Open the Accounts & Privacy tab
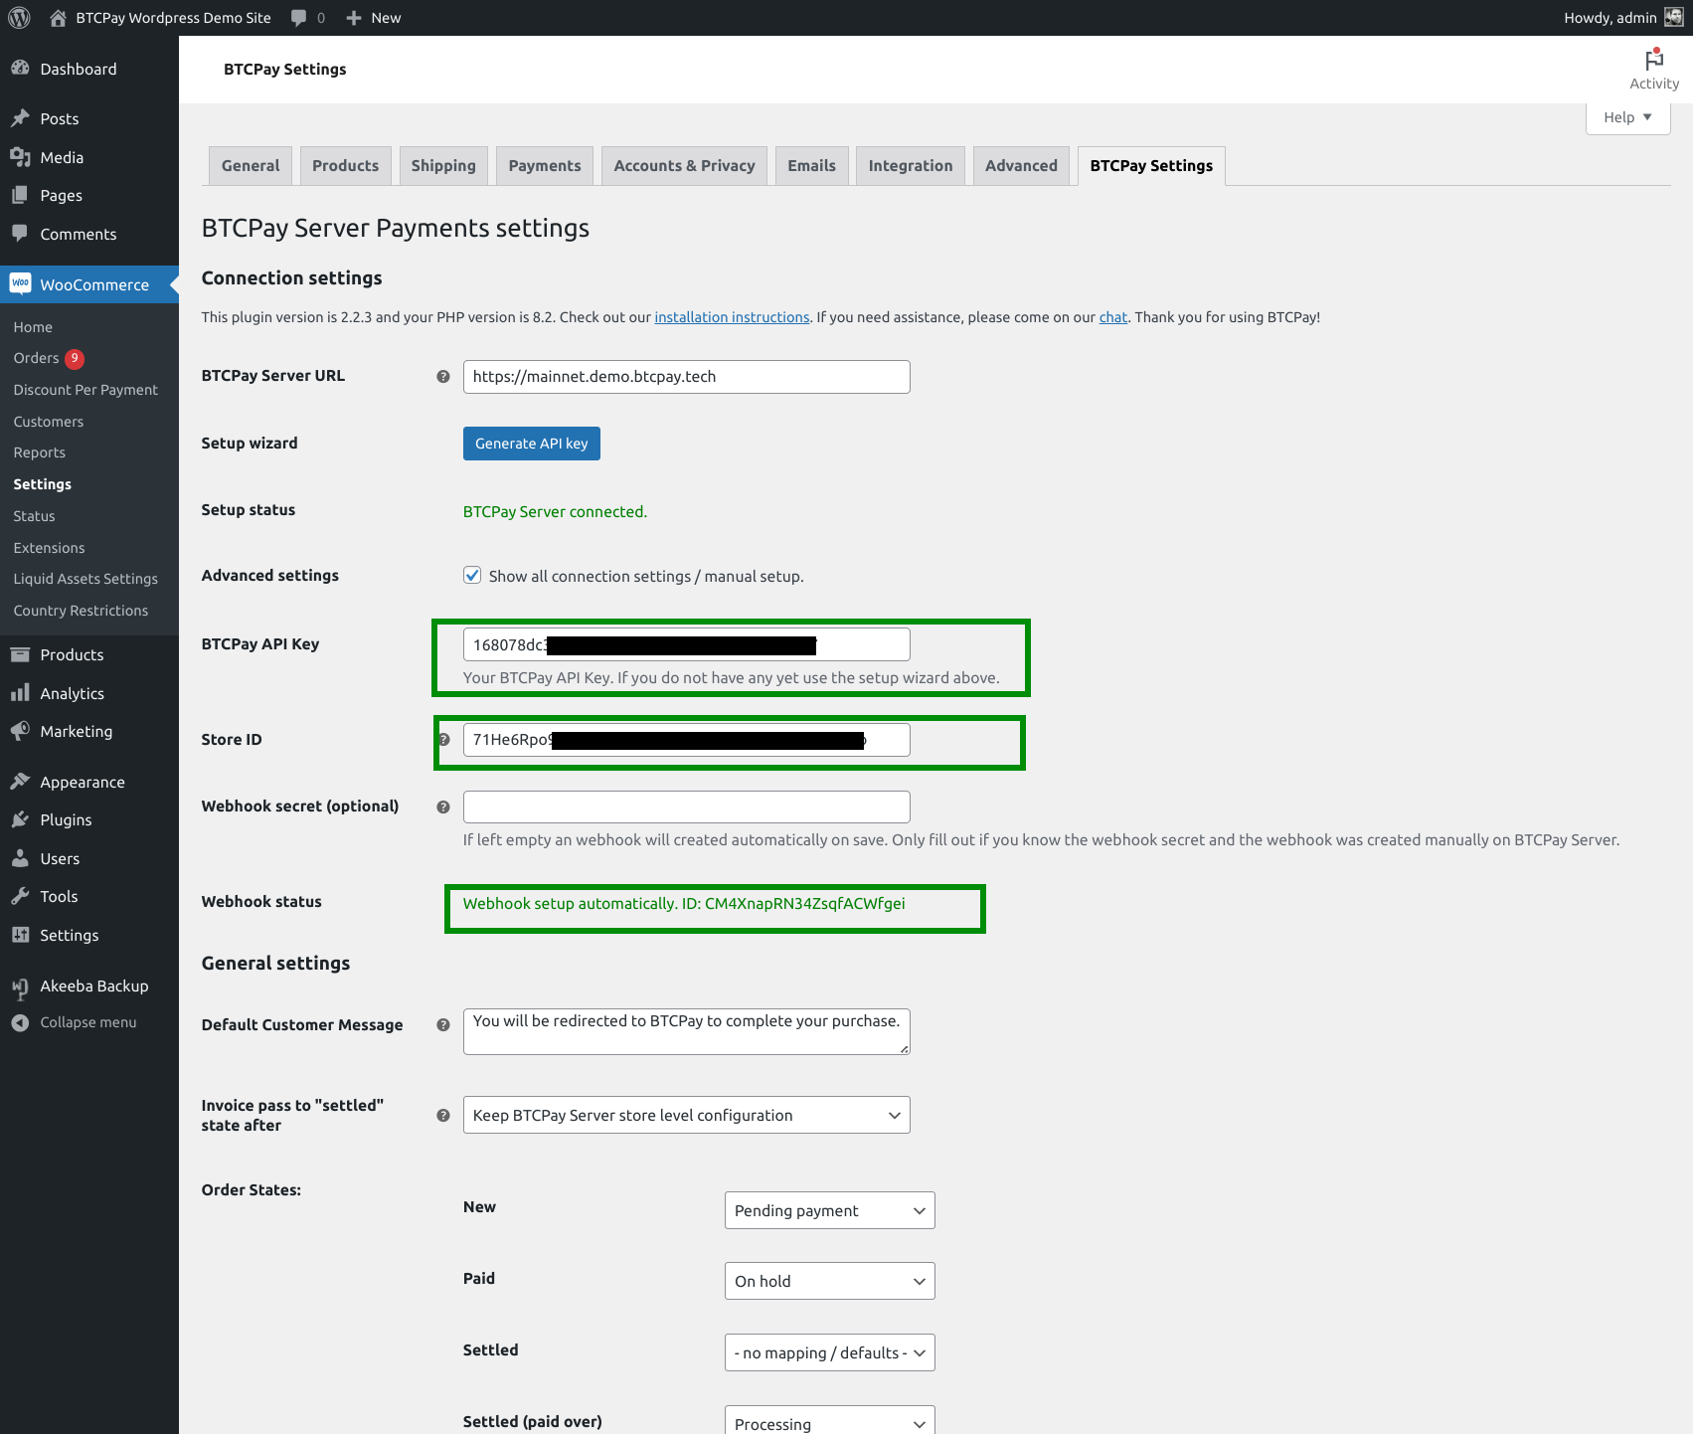 [x=683, y=165]
